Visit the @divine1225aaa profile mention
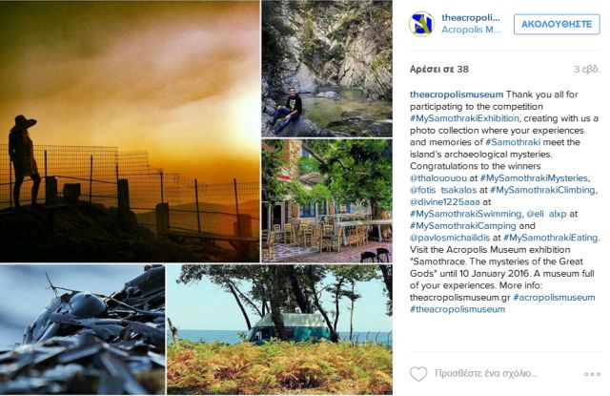610x396 pixels. [445, 201]
